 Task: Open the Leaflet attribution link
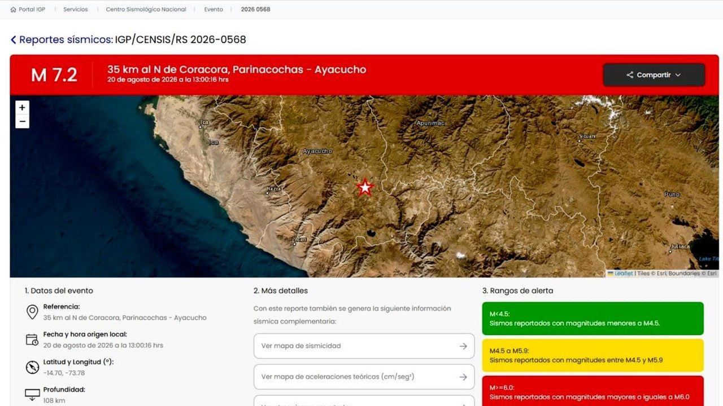624,273
